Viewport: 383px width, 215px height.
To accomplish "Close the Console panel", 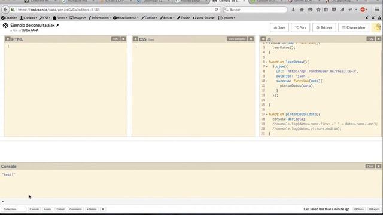I will (379, 166).
